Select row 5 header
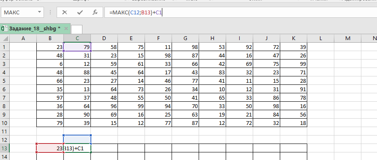Image resolution: width=377 pixels, height=160 pixels. click(x=5, y=81)
